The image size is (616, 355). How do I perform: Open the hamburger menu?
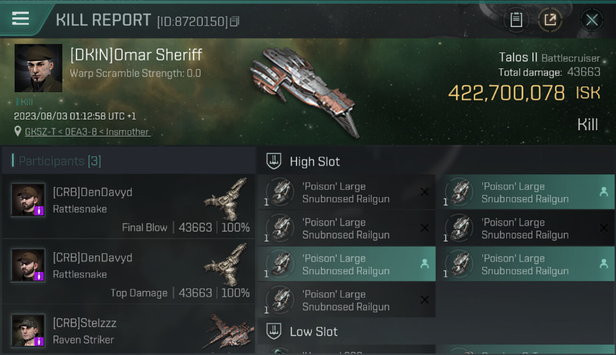click(x=20, y=18)
